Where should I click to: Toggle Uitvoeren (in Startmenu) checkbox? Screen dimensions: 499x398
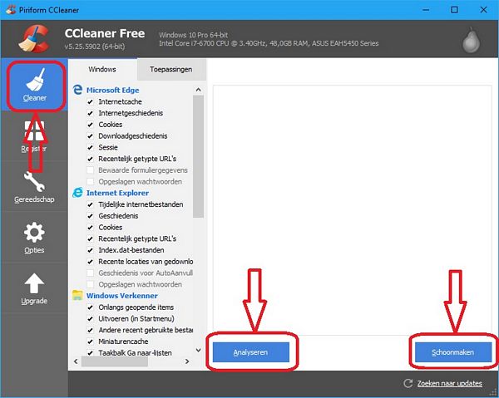[91, 318]
